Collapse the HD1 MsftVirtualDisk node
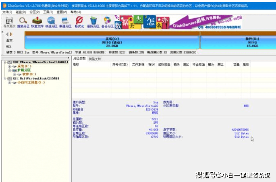The height and width of the screenshot is (182, 276). [5, 78]
